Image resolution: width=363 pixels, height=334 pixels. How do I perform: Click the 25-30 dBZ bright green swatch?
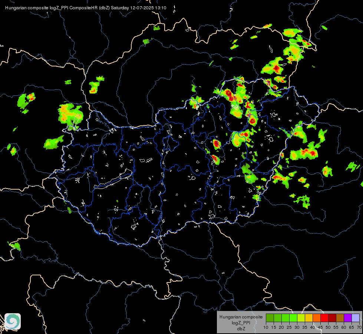(293, 318)
